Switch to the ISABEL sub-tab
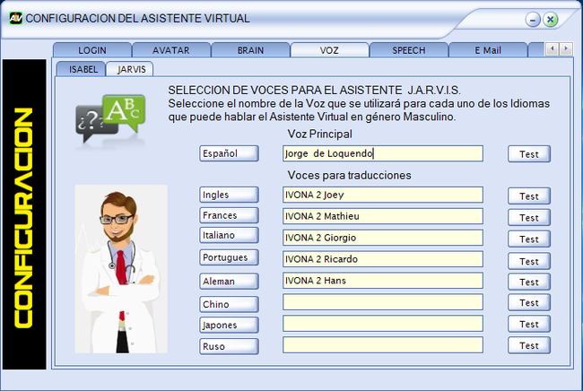 point(81,69)
